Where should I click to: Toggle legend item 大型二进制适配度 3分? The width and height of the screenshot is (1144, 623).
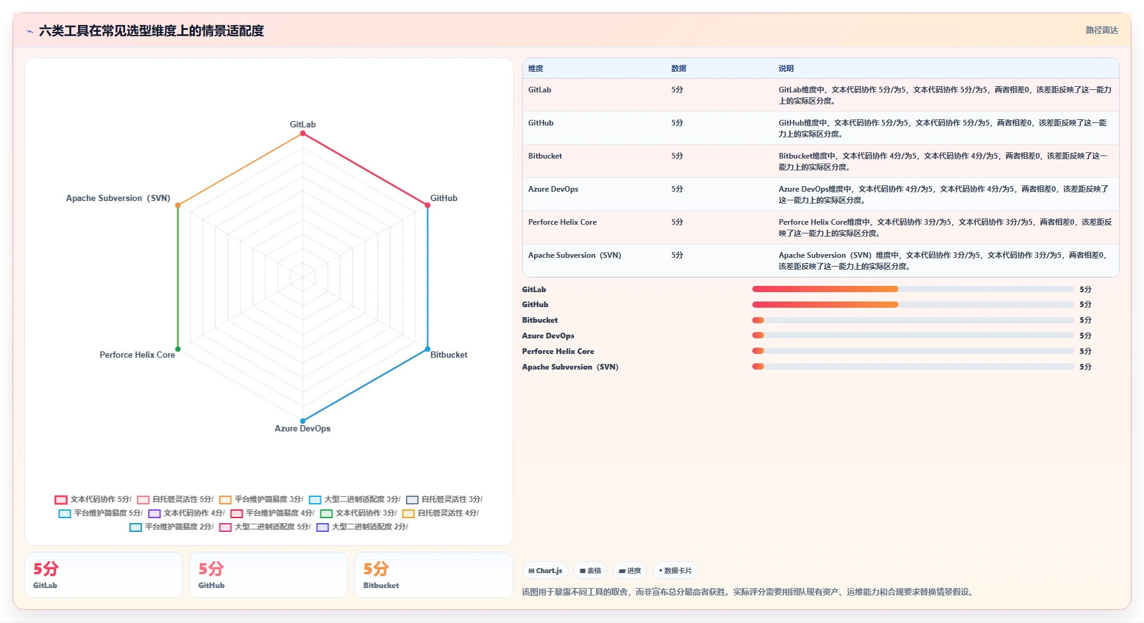coord(354,499)
